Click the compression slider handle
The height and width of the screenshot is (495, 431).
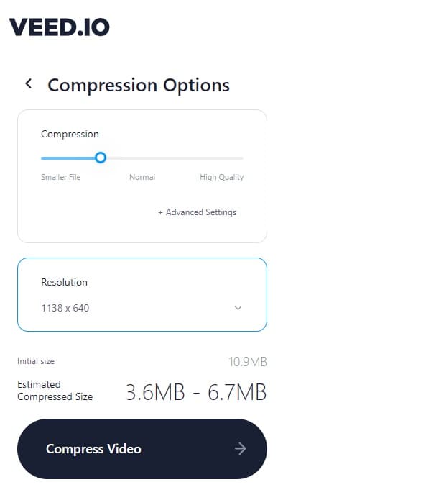coord(101,158)
